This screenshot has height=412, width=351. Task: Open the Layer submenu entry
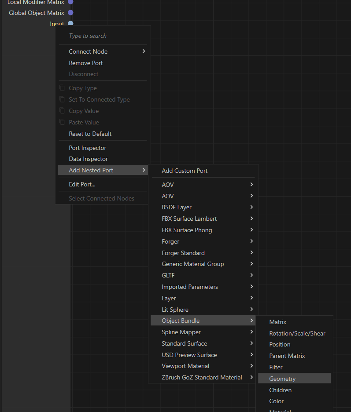tap(203, 299)
